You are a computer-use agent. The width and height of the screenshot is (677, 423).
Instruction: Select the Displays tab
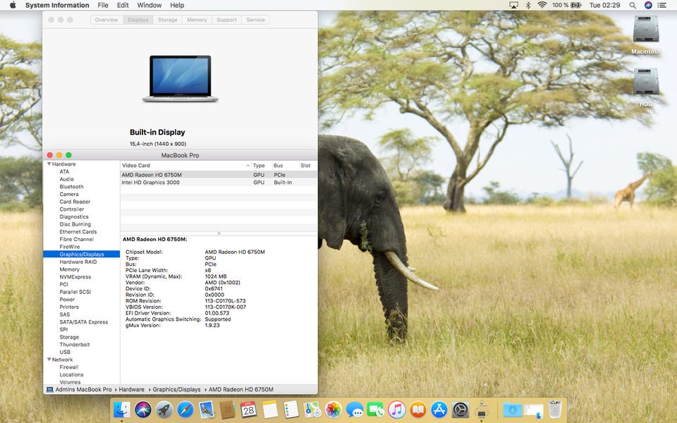(x=138, y=20)
